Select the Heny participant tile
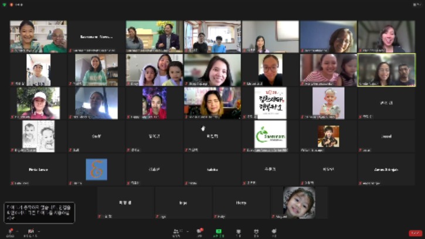This screenshot has width=425, height=239. click(x=242, y=203)
